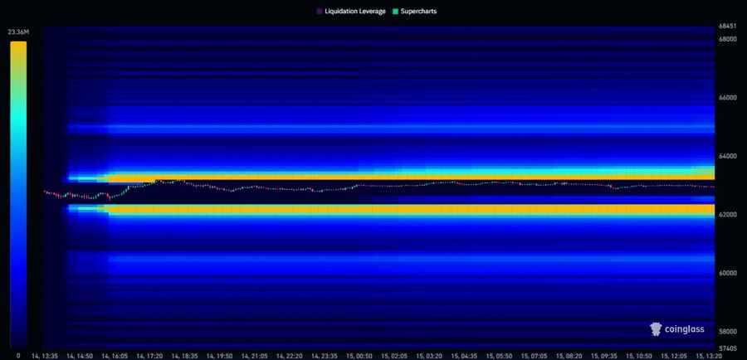Viewport: 747px width, 360px height.
Task: Click the 68451 price axis label
Action: point(726,27)
